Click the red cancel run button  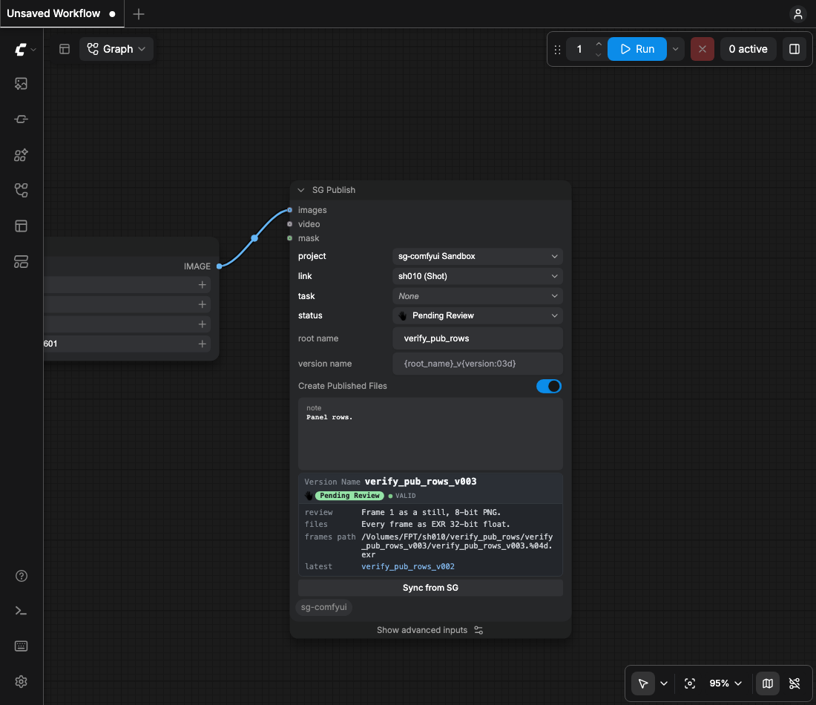702,49
